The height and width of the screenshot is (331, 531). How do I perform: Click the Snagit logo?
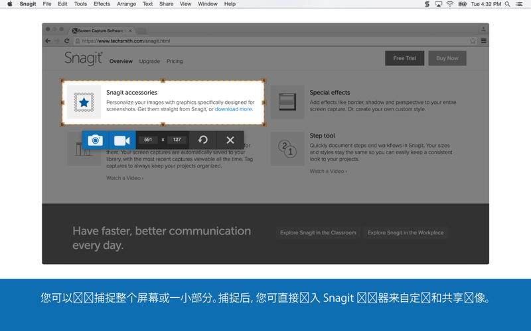coord(84,58)
